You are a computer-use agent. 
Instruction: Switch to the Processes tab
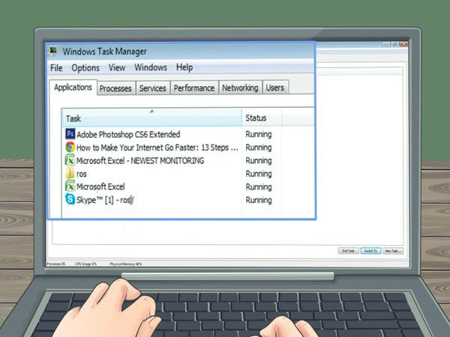(115, 88)
